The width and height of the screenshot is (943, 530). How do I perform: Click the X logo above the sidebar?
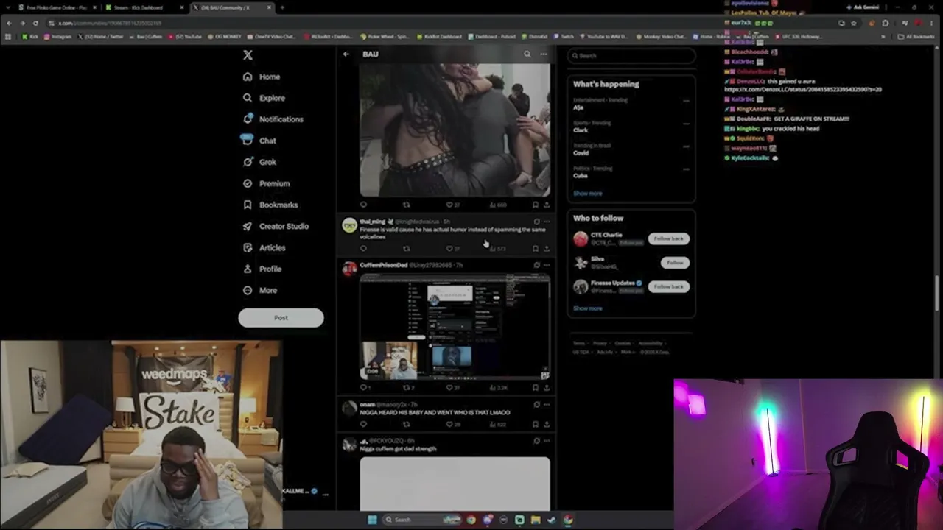[x=248, y=55]
